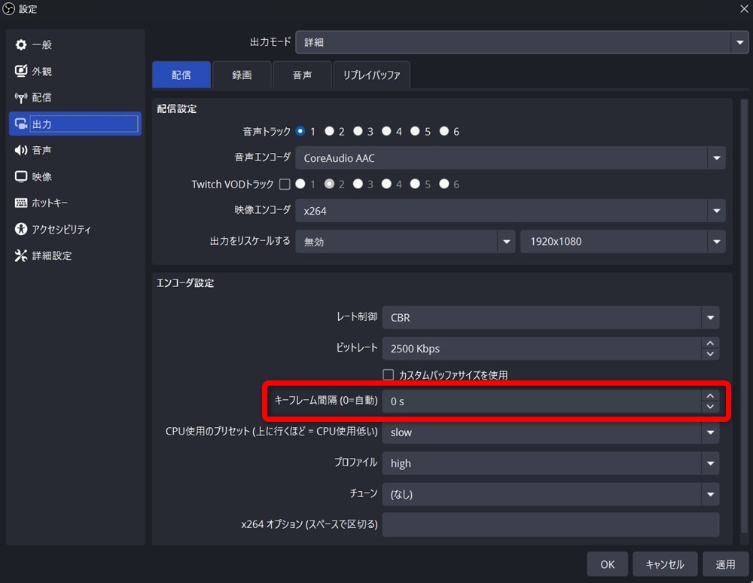
Task: Select audio track 2 radio button
Action: 330,131
